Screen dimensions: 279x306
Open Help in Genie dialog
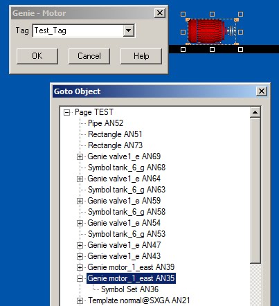(x=141, y=56)
